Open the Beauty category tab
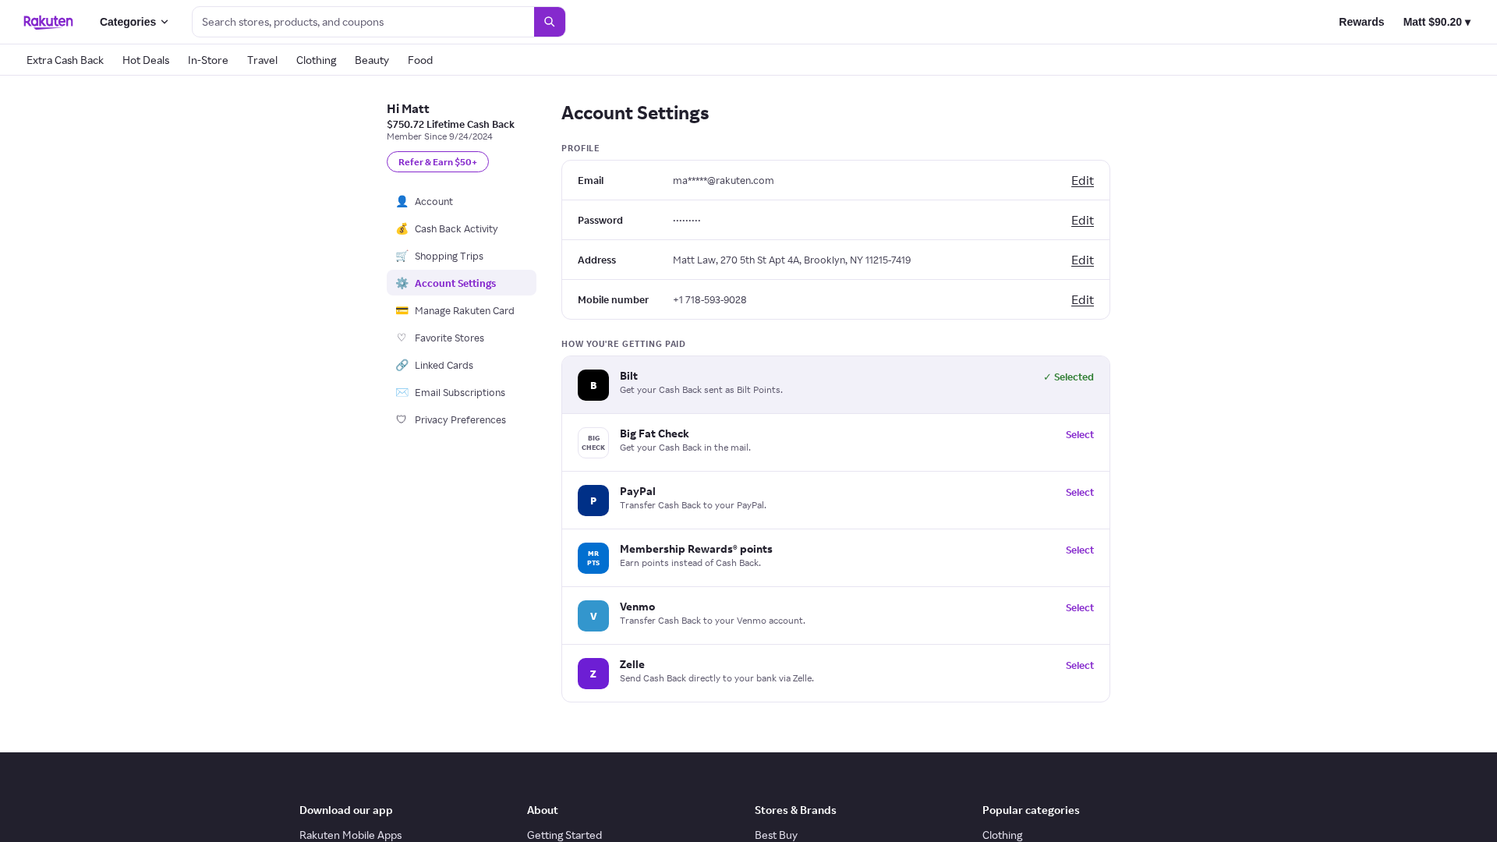The image size is (1497, 842). (372, 60)
